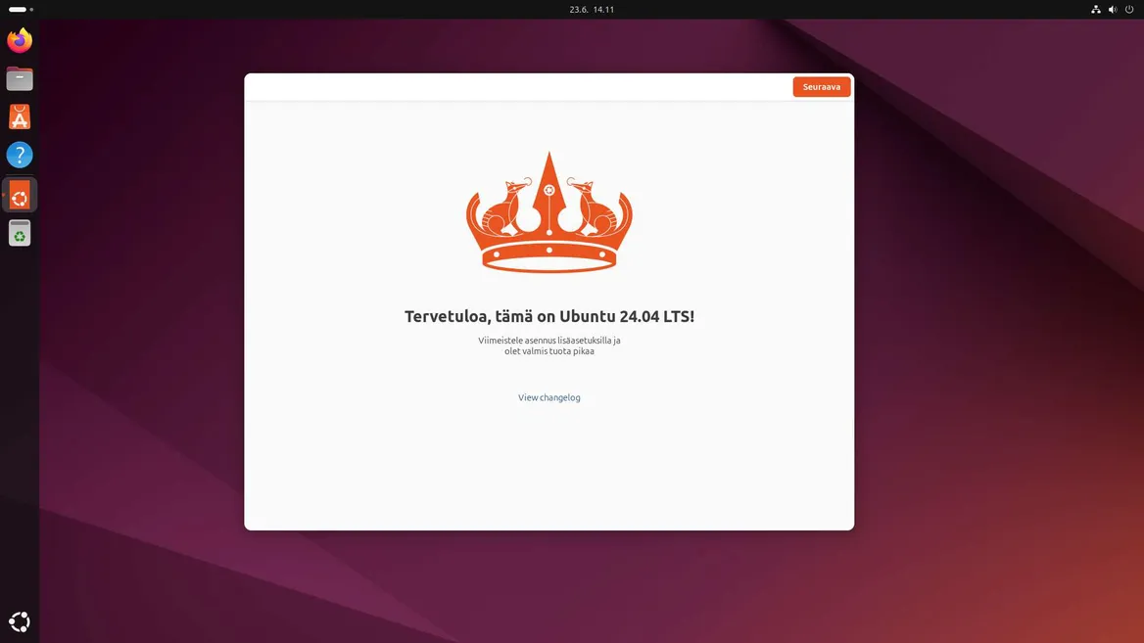Show the applications grid via Ubuntu logo
Image resolution: width=1144 pixels, height=643 pixels.
tap(20, 621)
